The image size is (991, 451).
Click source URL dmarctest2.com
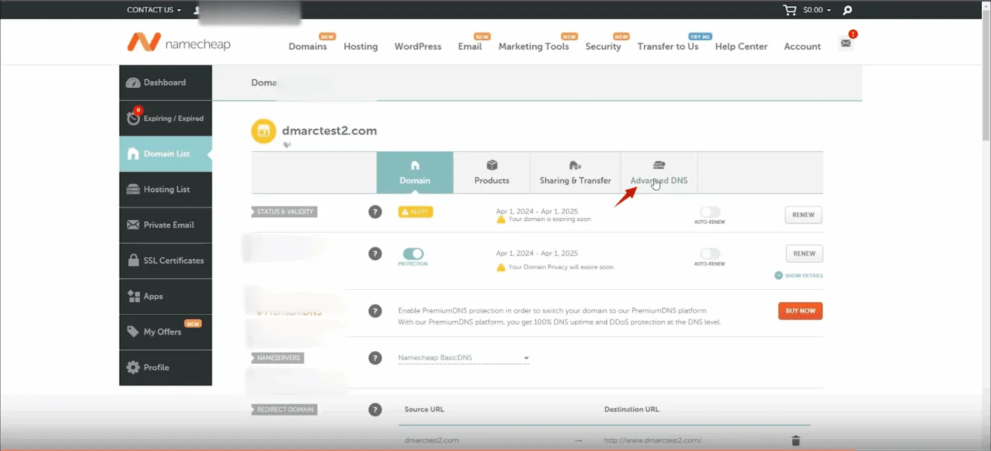(431, 440)
